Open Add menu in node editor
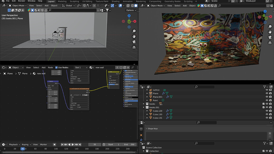This screenshot has height=154, width=274. (x=43, y=67)
